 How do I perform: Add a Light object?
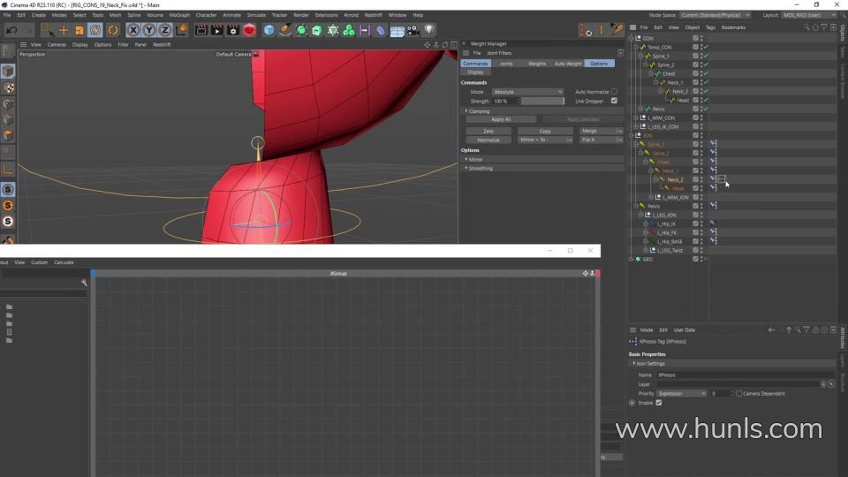(x=429, y=30)
